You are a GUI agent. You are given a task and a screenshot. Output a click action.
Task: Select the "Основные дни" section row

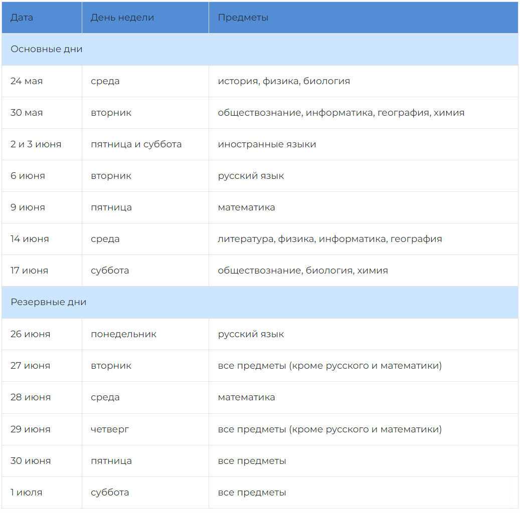[47, 49]
